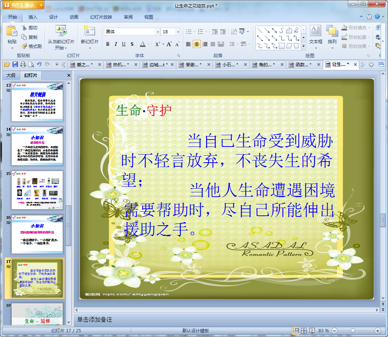Open the Arrange (排列) menu
This screenshot has height=337, width=388.
[x=332, y=48]
